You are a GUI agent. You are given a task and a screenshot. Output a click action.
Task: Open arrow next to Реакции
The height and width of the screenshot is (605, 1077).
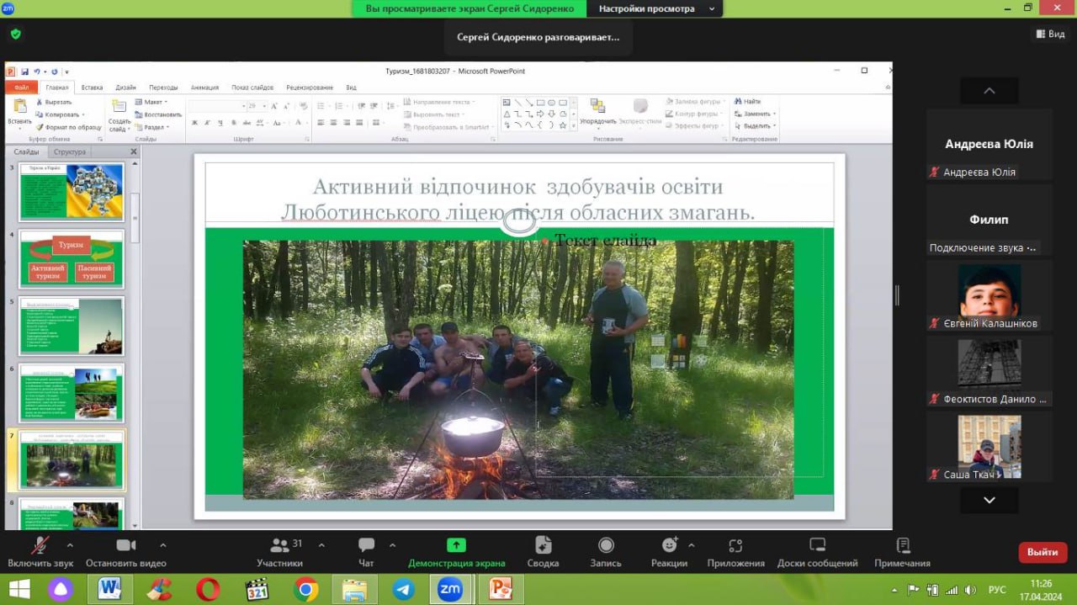coord(692,544)
